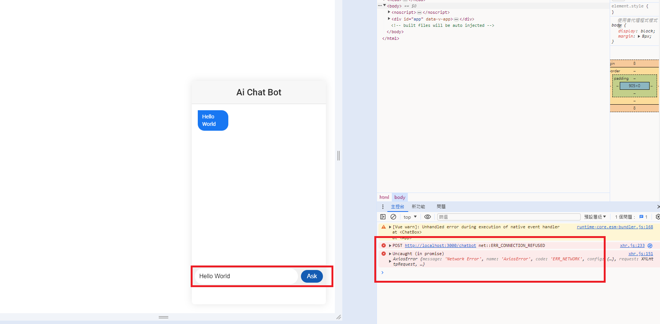The width and height of the screenshot is (660, 324).
Task: Open the localhost:3000/chatbot link
Action: [x=440, y=246]
